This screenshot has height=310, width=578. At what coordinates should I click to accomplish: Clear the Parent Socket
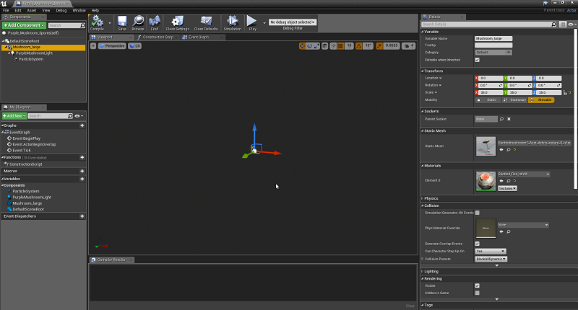click(x=509, y=119)
